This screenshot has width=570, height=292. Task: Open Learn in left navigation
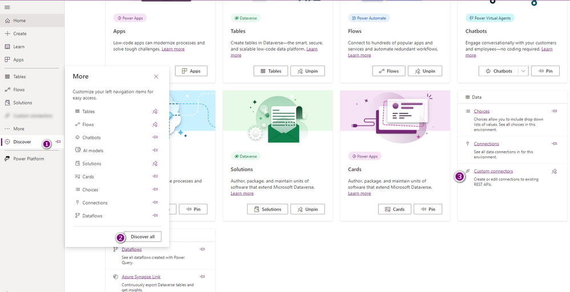pos(32,47)
